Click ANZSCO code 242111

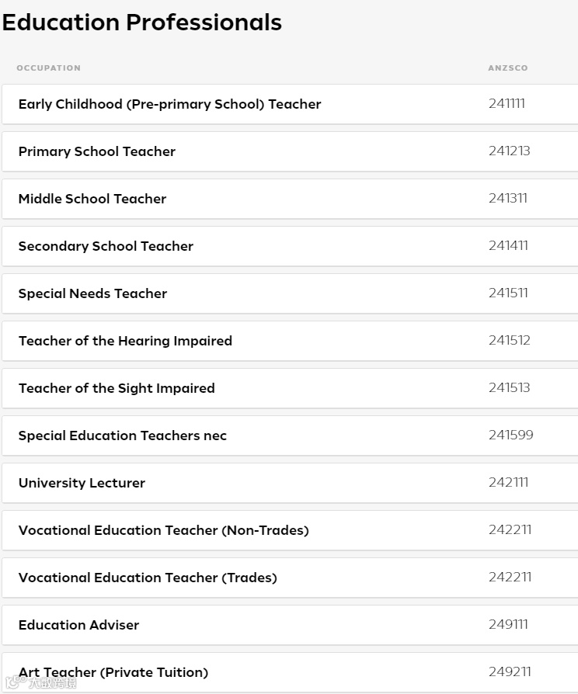click(508, 482)
